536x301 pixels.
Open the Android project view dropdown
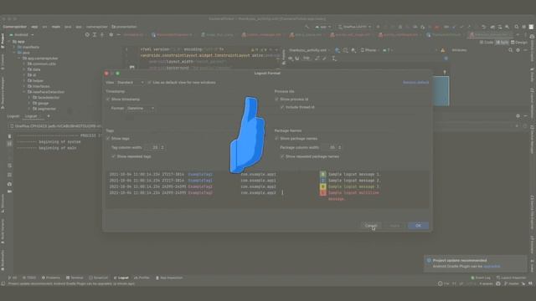coord(22,35)
